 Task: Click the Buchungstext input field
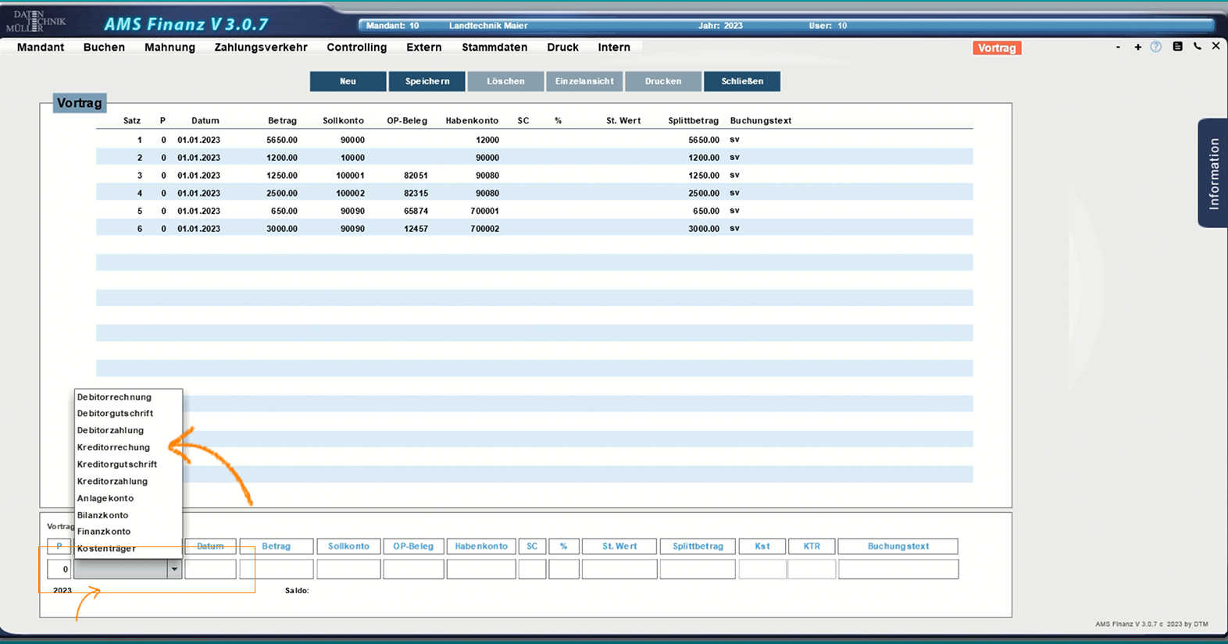pos(898,569)
